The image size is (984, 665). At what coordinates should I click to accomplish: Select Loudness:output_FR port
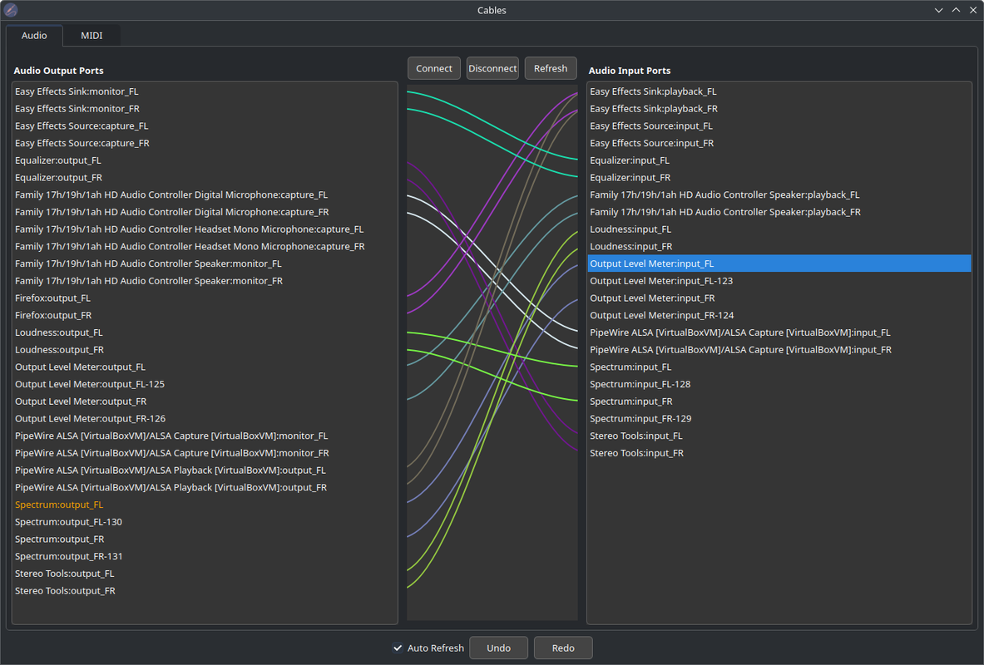click(x=205, y=350)
